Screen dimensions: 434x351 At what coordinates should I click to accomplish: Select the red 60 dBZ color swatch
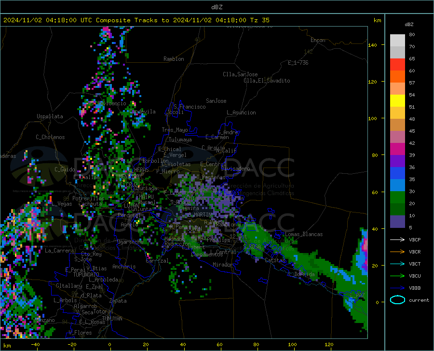397,65
